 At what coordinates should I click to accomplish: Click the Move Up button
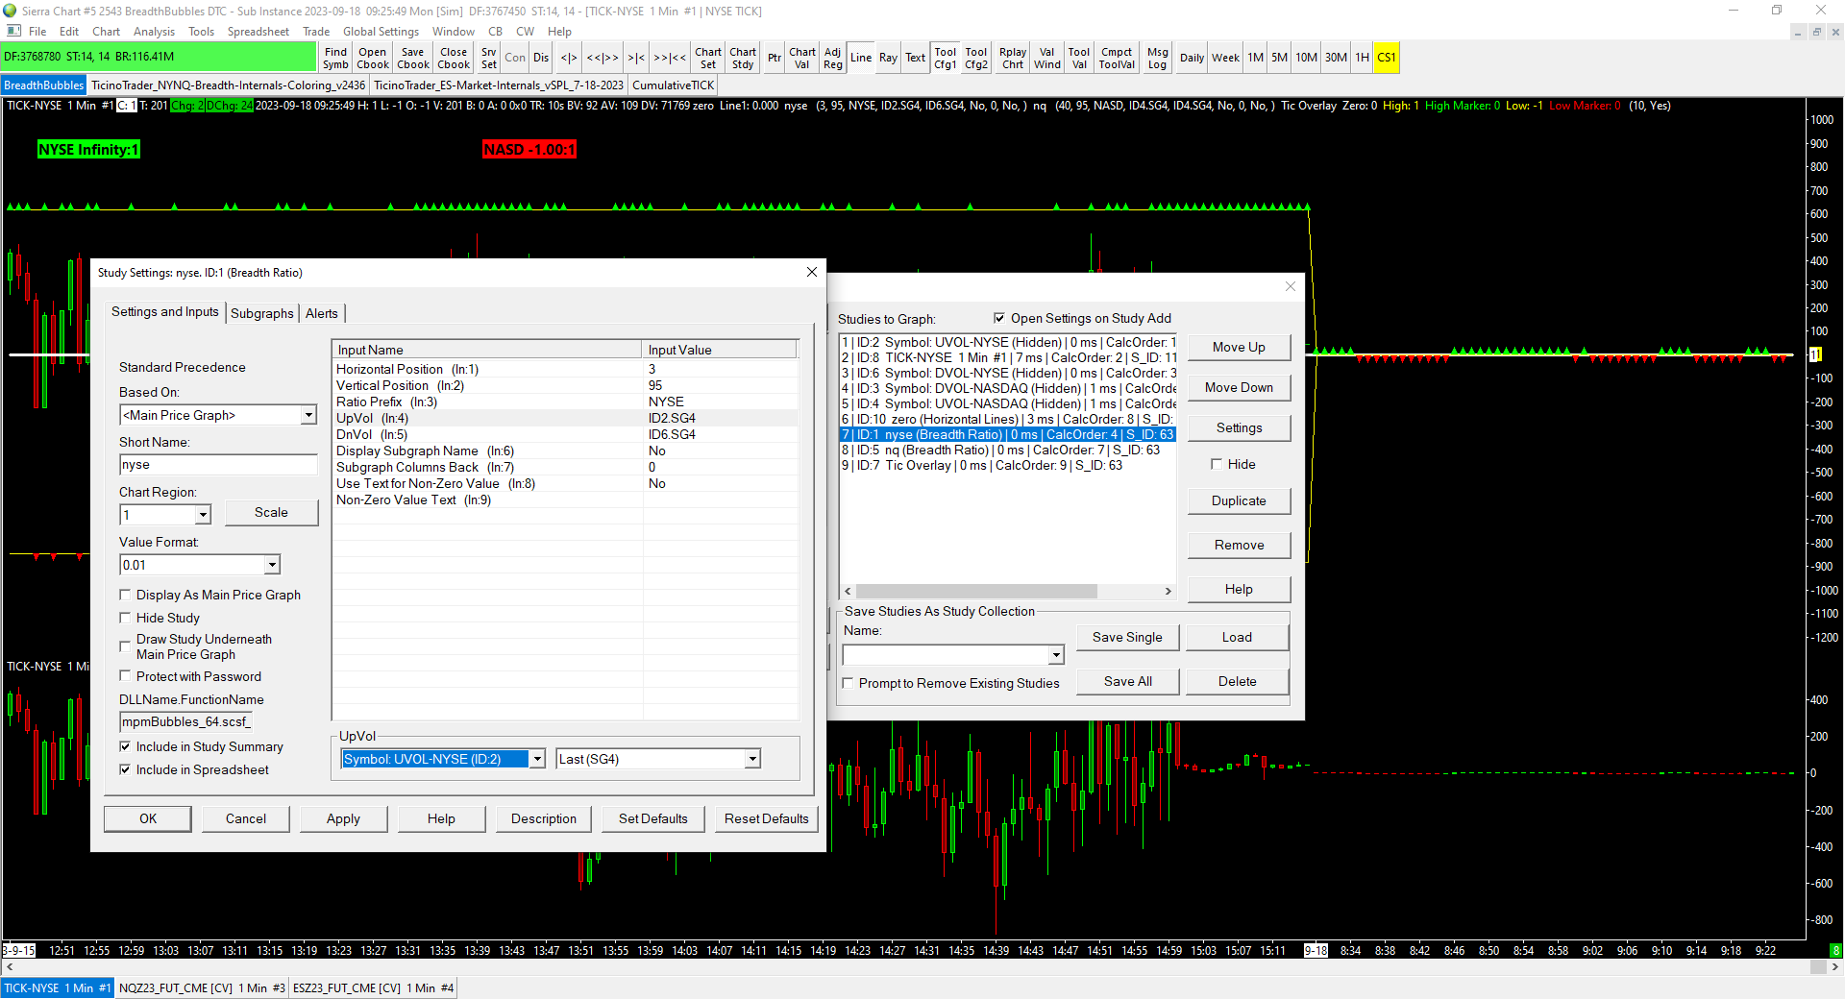tap(1239, 347)
